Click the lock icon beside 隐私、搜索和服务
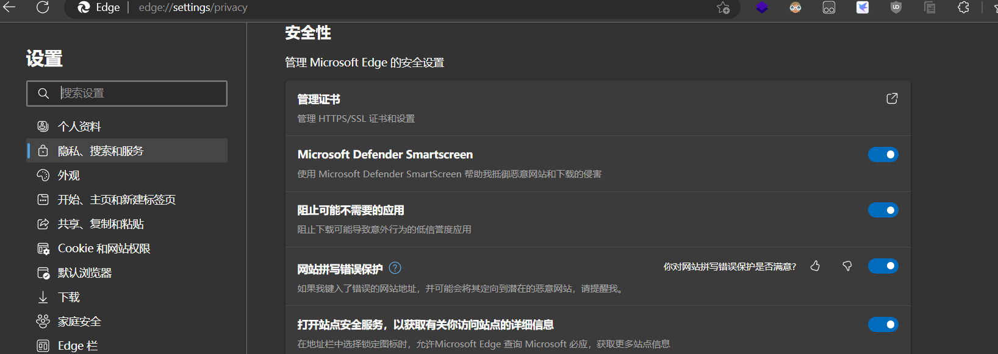Image resolution: width=998 pixels, height=354 pixels. (x=43, y=150)
